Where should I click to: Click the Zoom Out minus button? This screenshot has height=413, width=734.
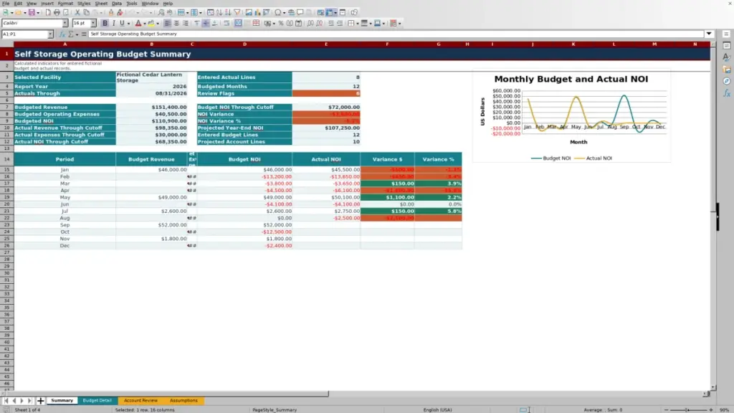coord(667,409)
